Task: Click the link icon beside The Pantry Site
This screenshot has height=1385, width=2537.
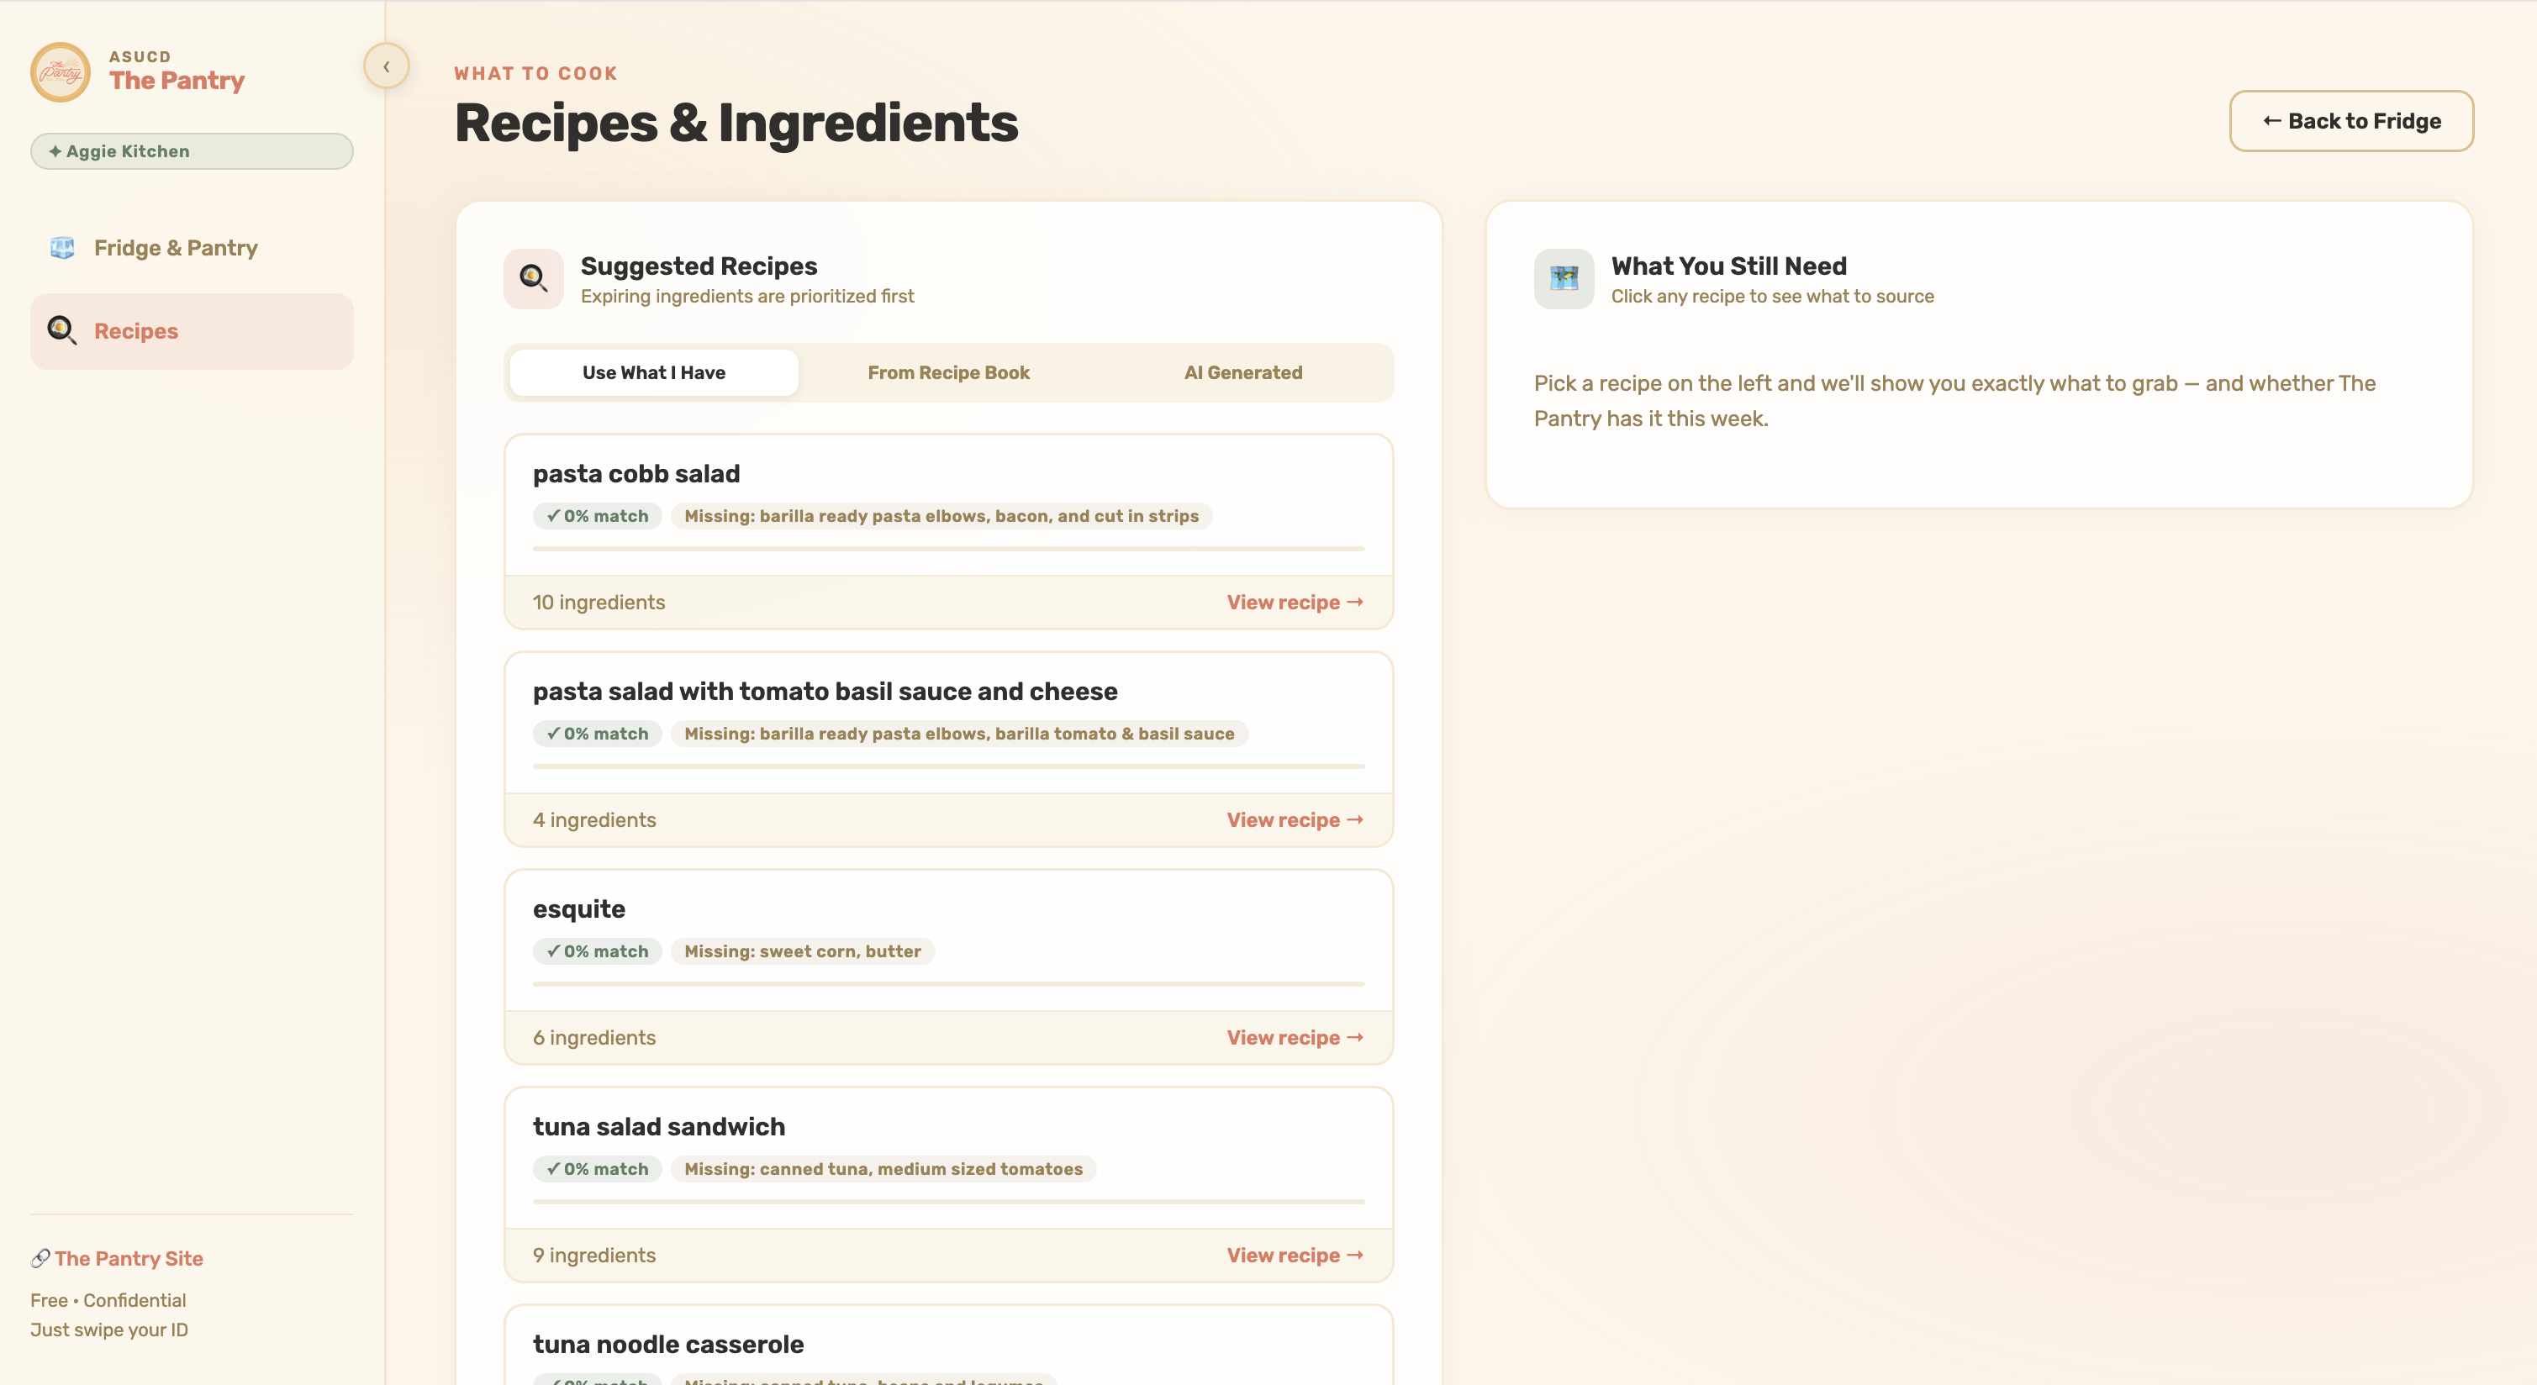Action: [40, 1258]
